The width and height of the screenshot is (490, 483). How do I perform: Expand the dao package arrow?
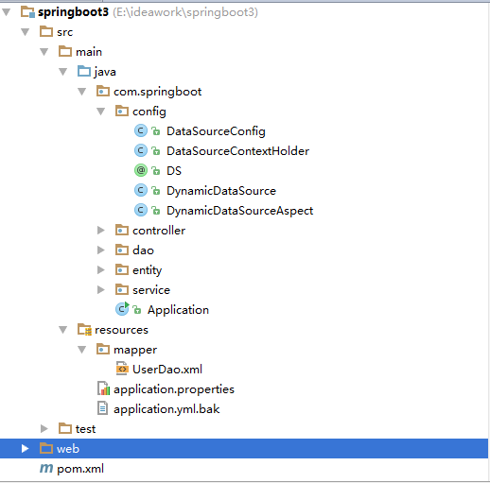[101, 250]
